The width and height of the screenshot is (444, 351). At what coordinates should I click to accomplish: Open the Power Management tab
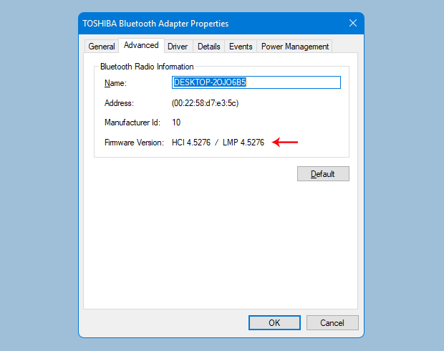pyautogui.click(x=295, y=47)
